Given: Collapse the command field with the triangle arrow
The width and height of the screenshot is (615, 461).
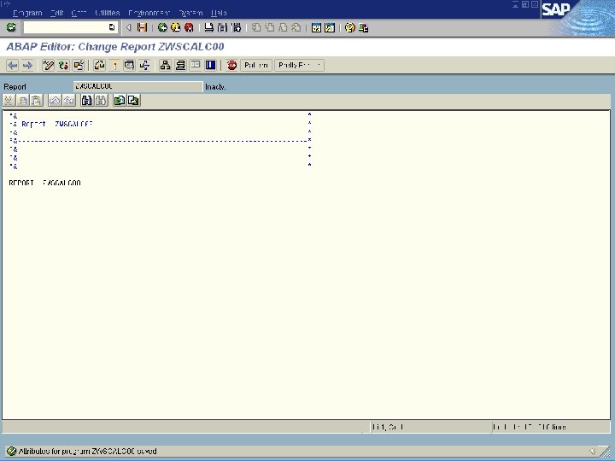Looking at the screenshot, I should (128, 27).
